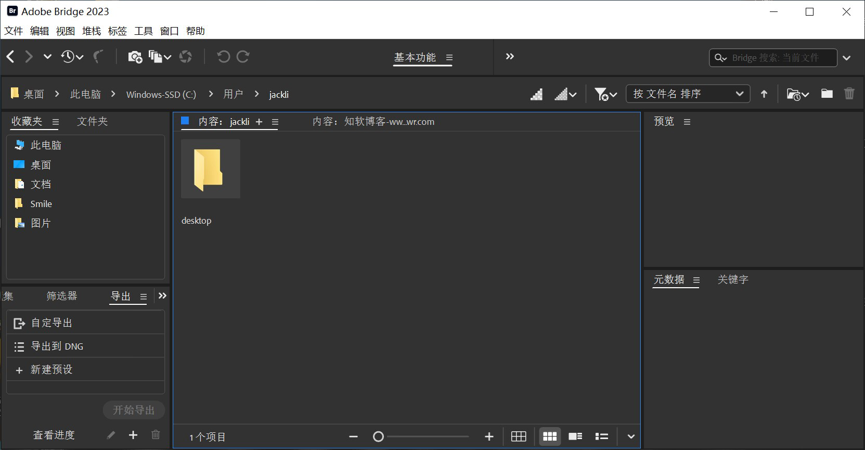Image resolution: width=865 pixels, height=450 pixels.
Task: Open thumbnail quality options dropdown
Action: point(565,94)
